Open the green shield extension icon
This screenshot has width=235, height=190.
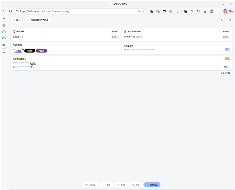pyautogui.click(x=151, y=11)
